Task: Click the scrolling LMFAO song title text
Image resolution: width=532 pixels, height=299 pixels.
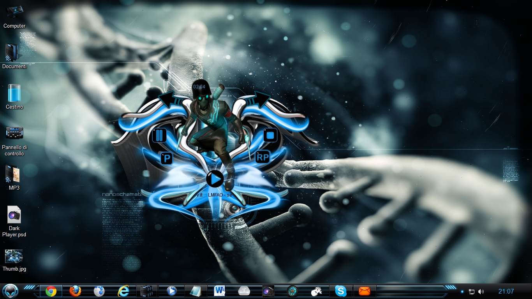Action: (x=215, y=195)
